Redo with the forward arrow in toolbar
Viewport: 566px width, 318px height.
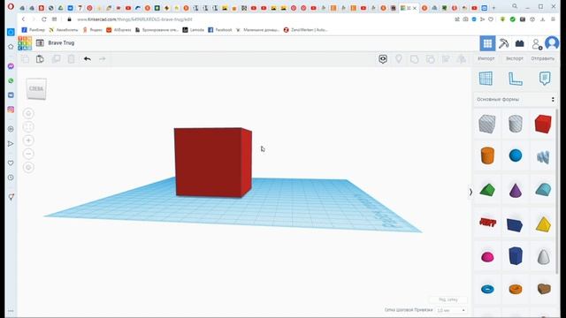pos(103,59)
